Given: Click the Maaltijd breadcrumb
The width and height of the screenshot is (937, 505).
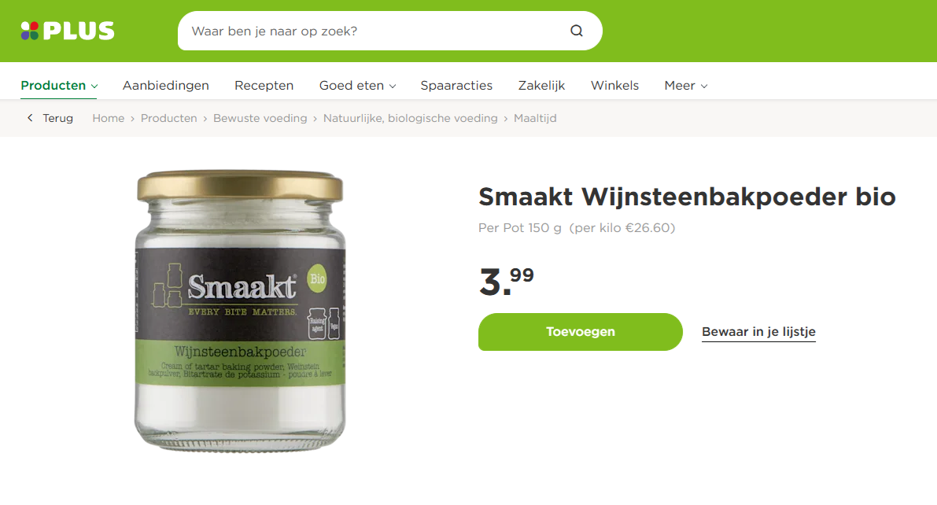Looking at the screenshot, I should [535, 118].
